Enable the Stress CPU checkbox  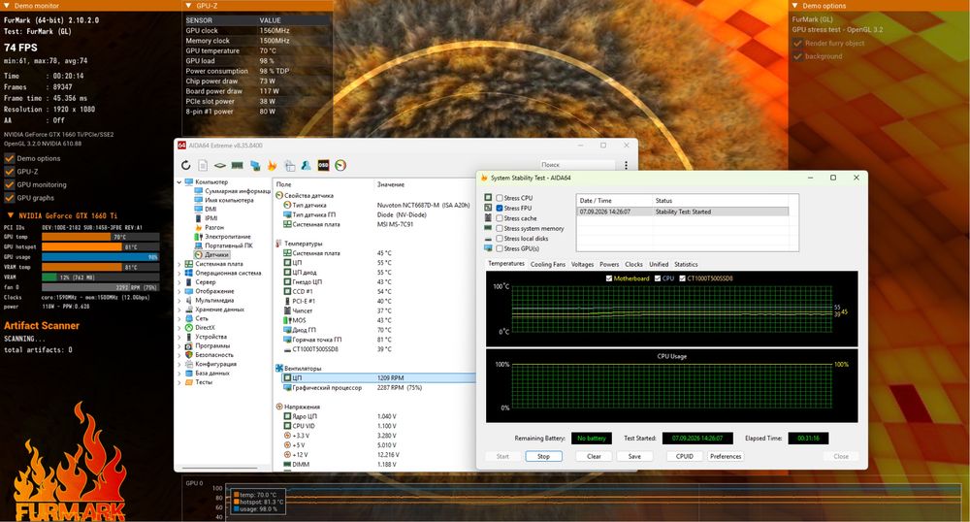tap(500, 198)
